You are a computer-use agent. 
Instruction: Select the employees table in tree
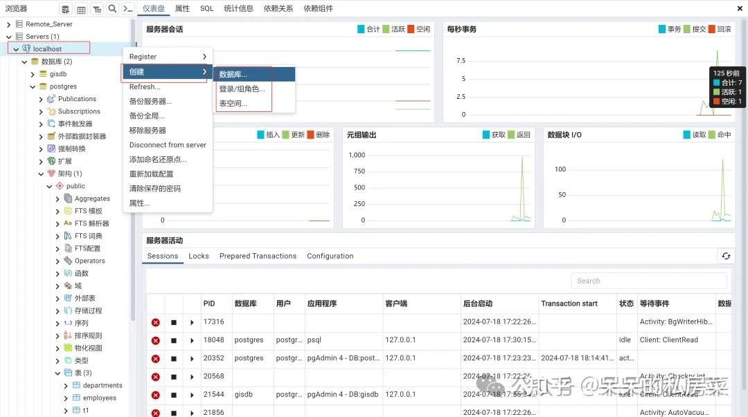[x=99, y=398]
